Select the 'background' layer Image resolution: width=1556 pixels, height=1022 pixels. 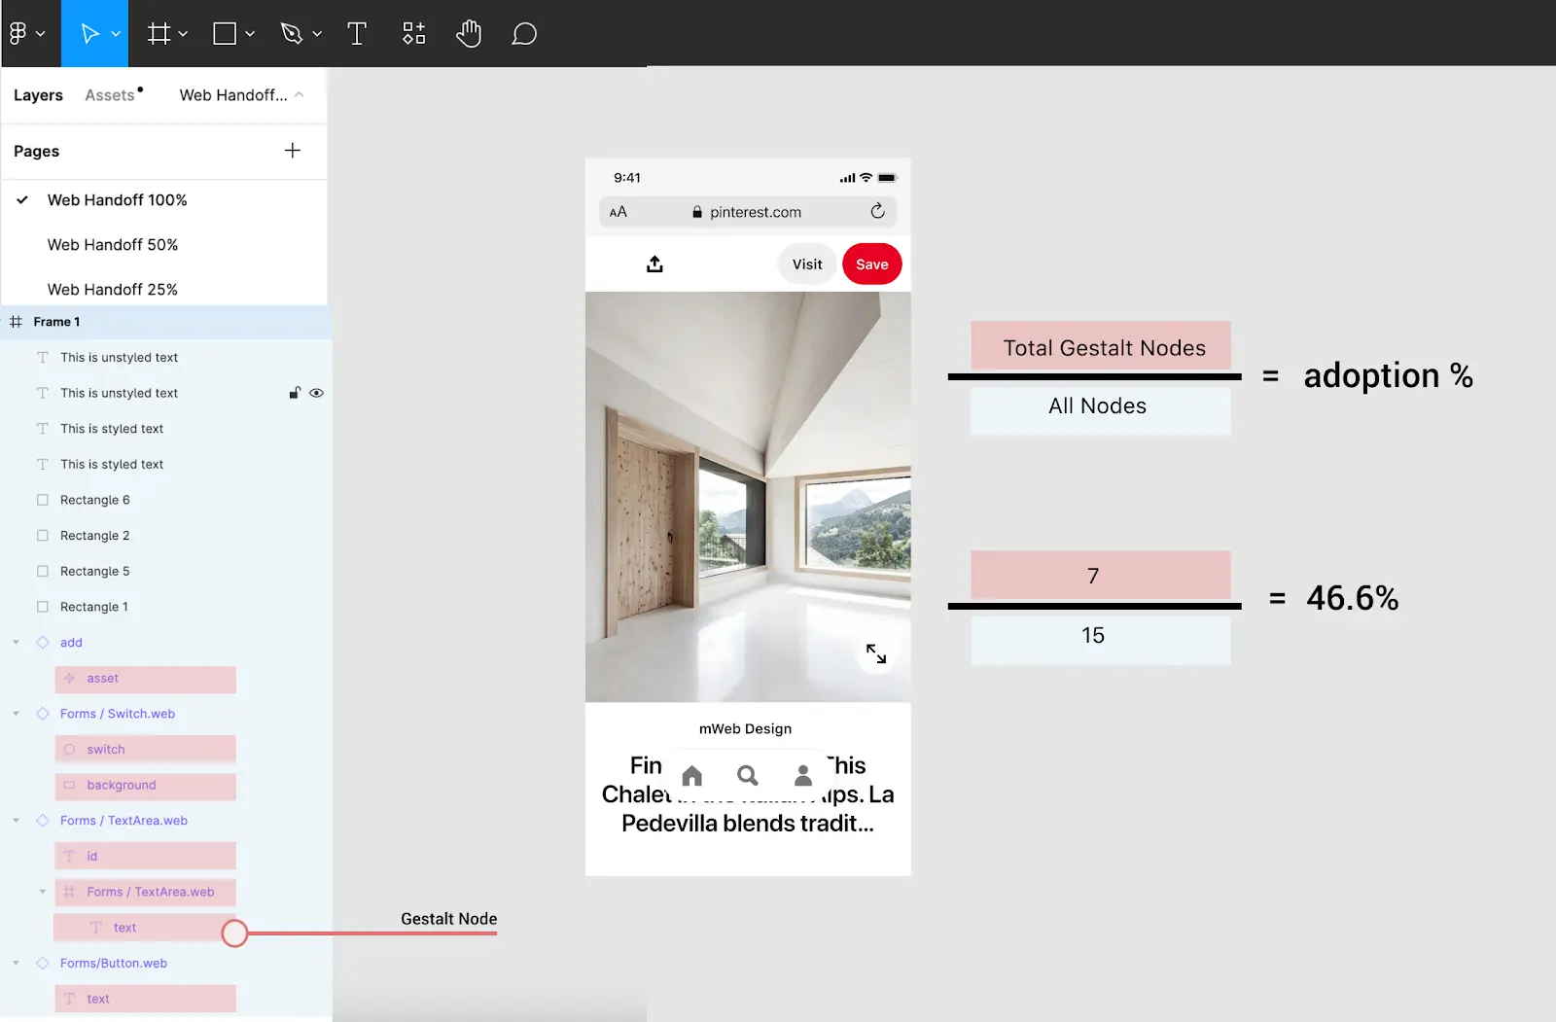[x=145, y=786]
